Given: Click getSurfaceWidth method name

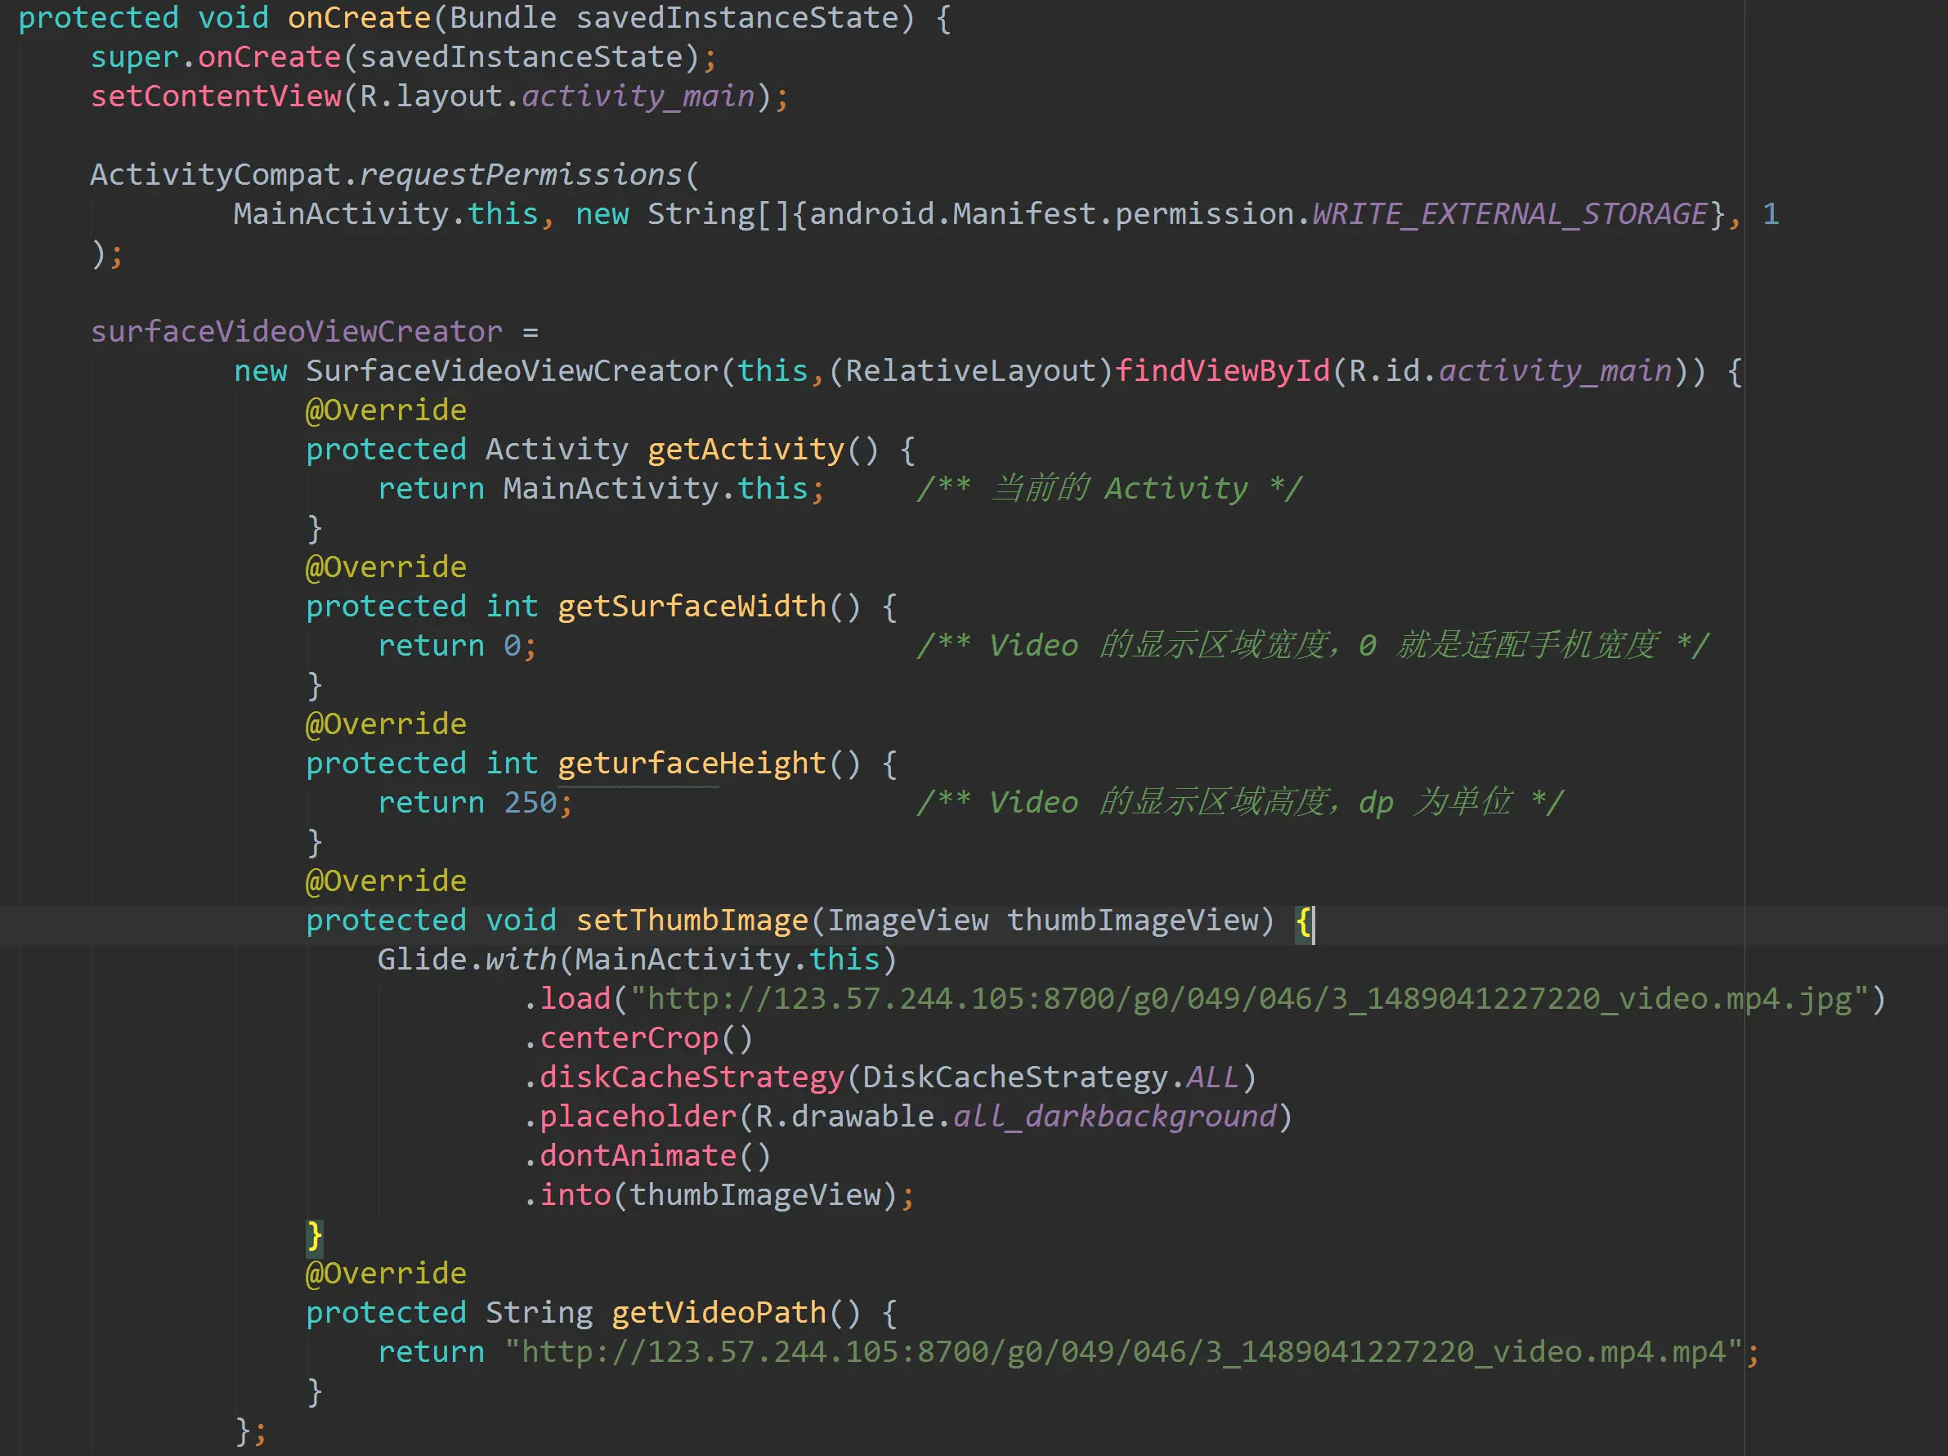Looking at the screenshot, I should [x=692, y=606].
